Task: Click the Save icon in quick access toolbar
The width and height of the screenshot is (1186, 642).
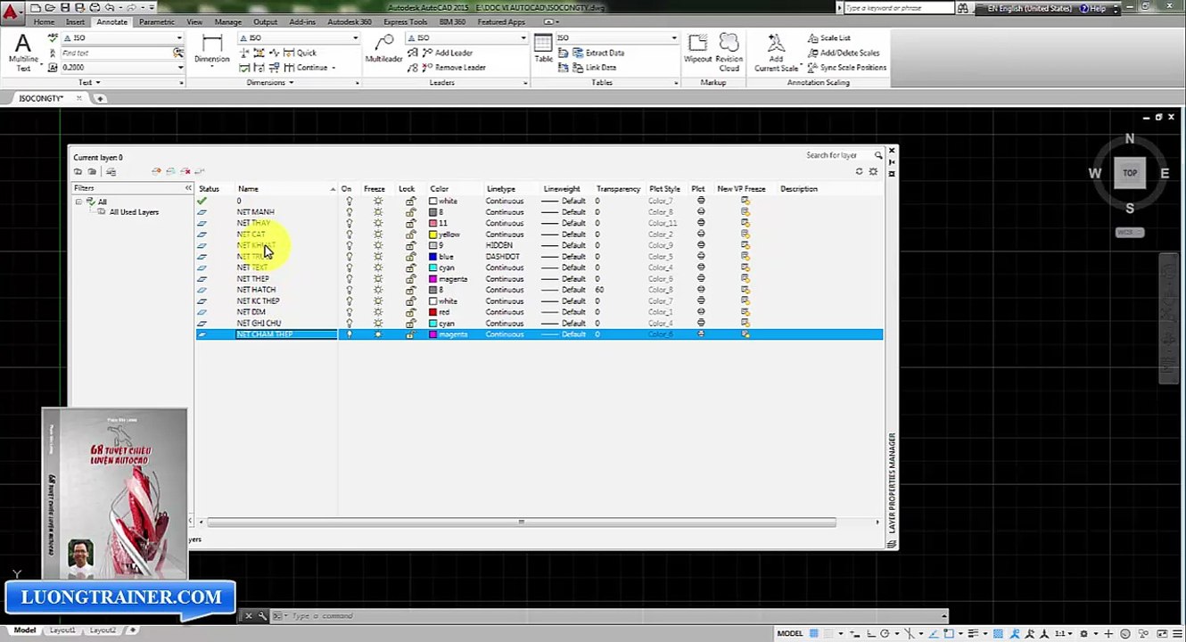Action: (x=65, y=7)
